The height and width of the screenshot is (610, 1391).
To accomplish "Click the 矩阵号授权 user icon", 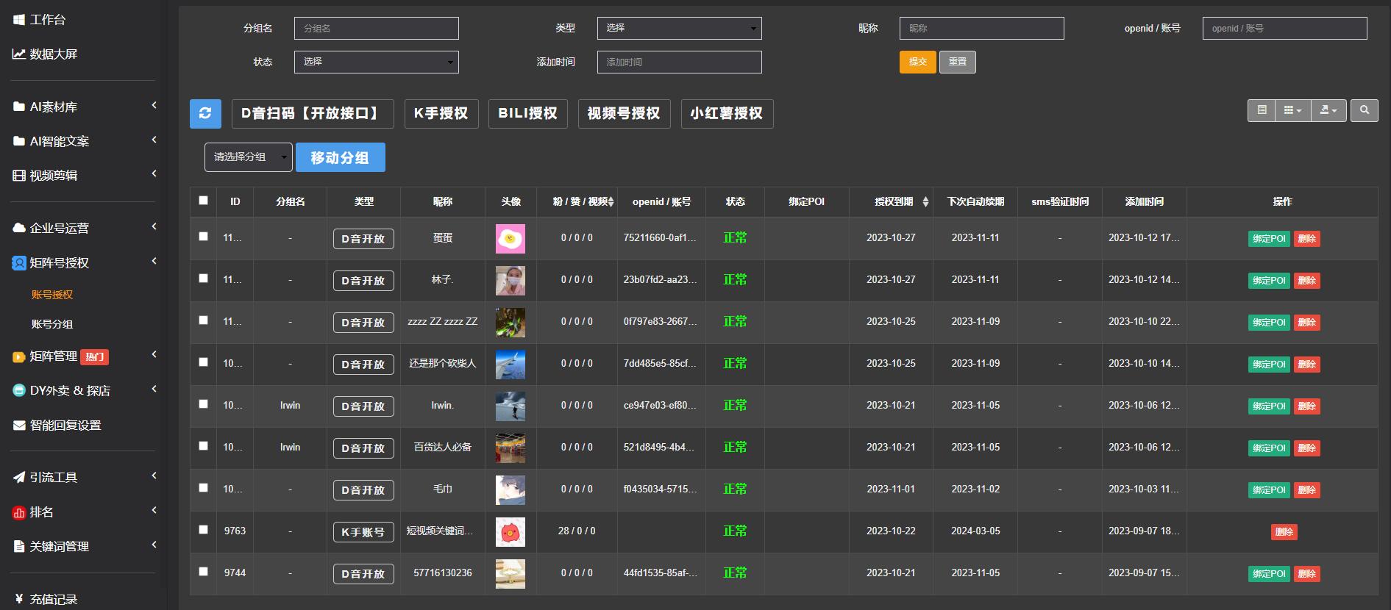I will 19,262.
